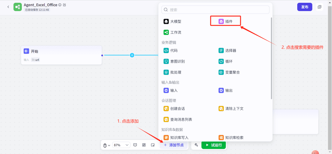
Task: Click the 创建会话 create conversation icon
Action: [166, 109]
